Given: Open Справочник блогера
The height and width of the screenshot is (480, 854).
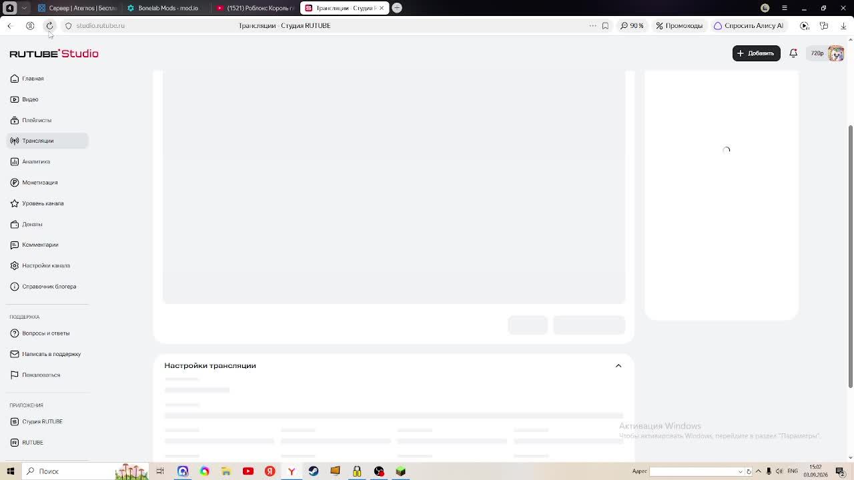Looking at the screenshot, I should tap(43, 287).
